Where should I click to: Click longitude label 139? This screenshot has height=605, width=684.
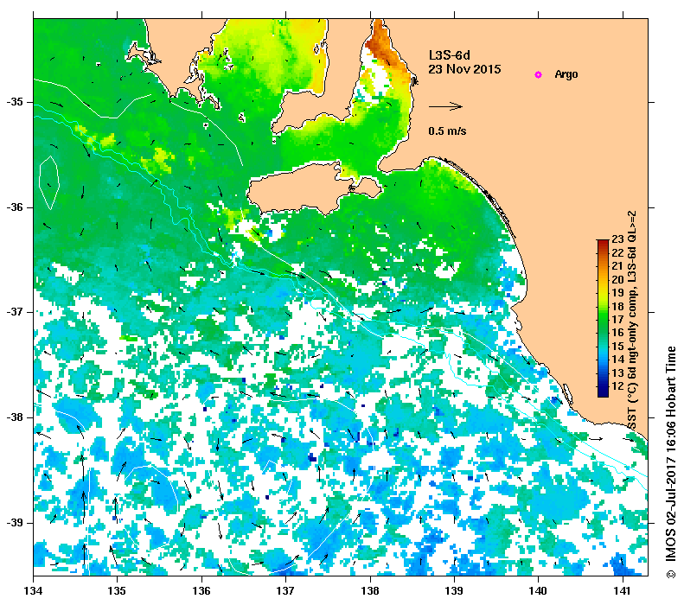[455, 591]
